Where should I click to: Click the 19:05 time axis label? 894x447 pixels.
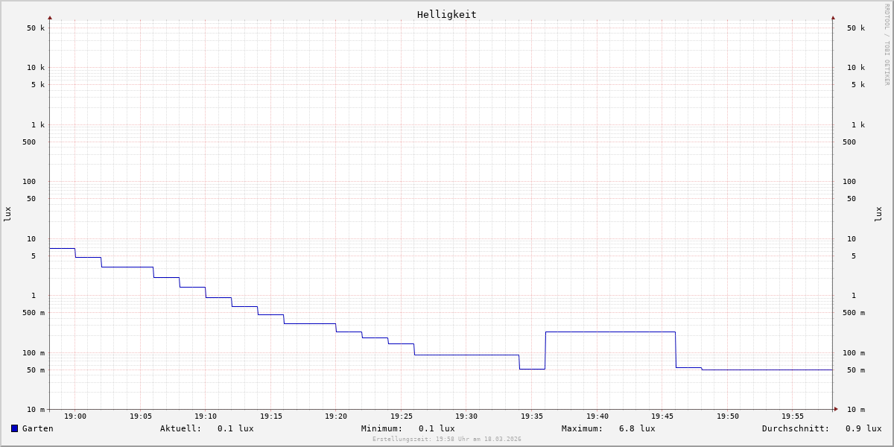pos(141,416)
